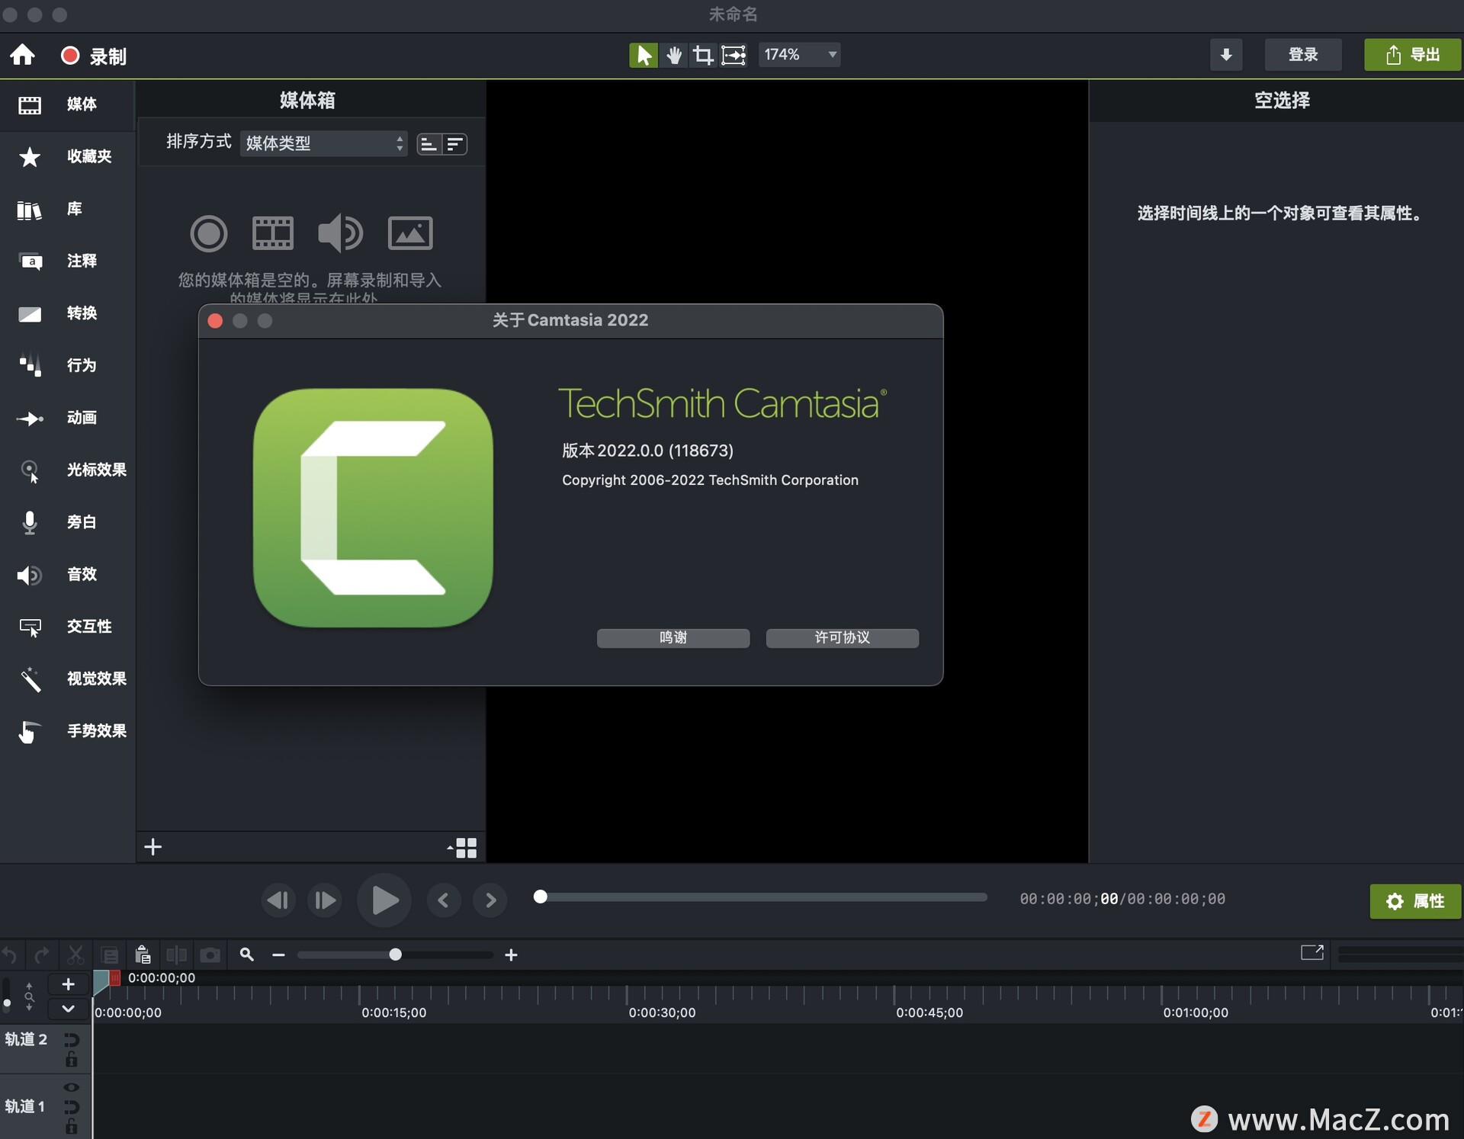Toggle the lock on Track 1 (轨道 1)
Image resolution: width=1464 pixels, height=1139 pixels.
point(72,1127)
